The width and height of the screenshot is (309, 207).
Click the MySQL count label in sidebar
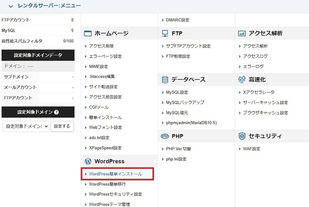click(x=8, y=31)
